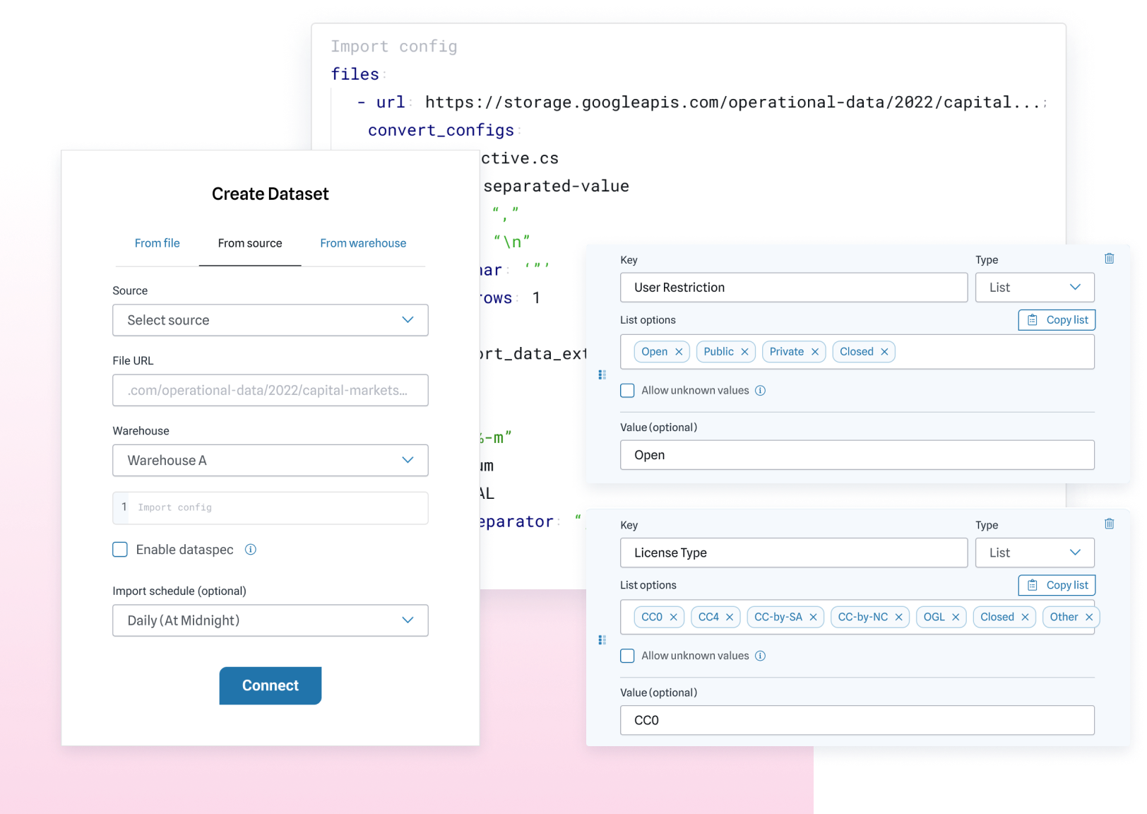Change the Import schedule to something other than Daily
This screenshot has width=1147, height=814.
click(270, 620)
